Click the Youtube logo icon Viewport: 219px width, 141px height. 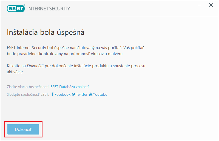(91, 94)
